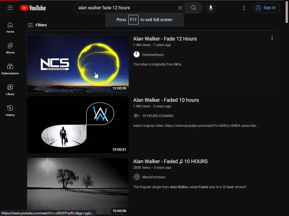289x216 pixels.
Task: Click title Alan Walker - Faded 10 hours
Action: point(166,100)
